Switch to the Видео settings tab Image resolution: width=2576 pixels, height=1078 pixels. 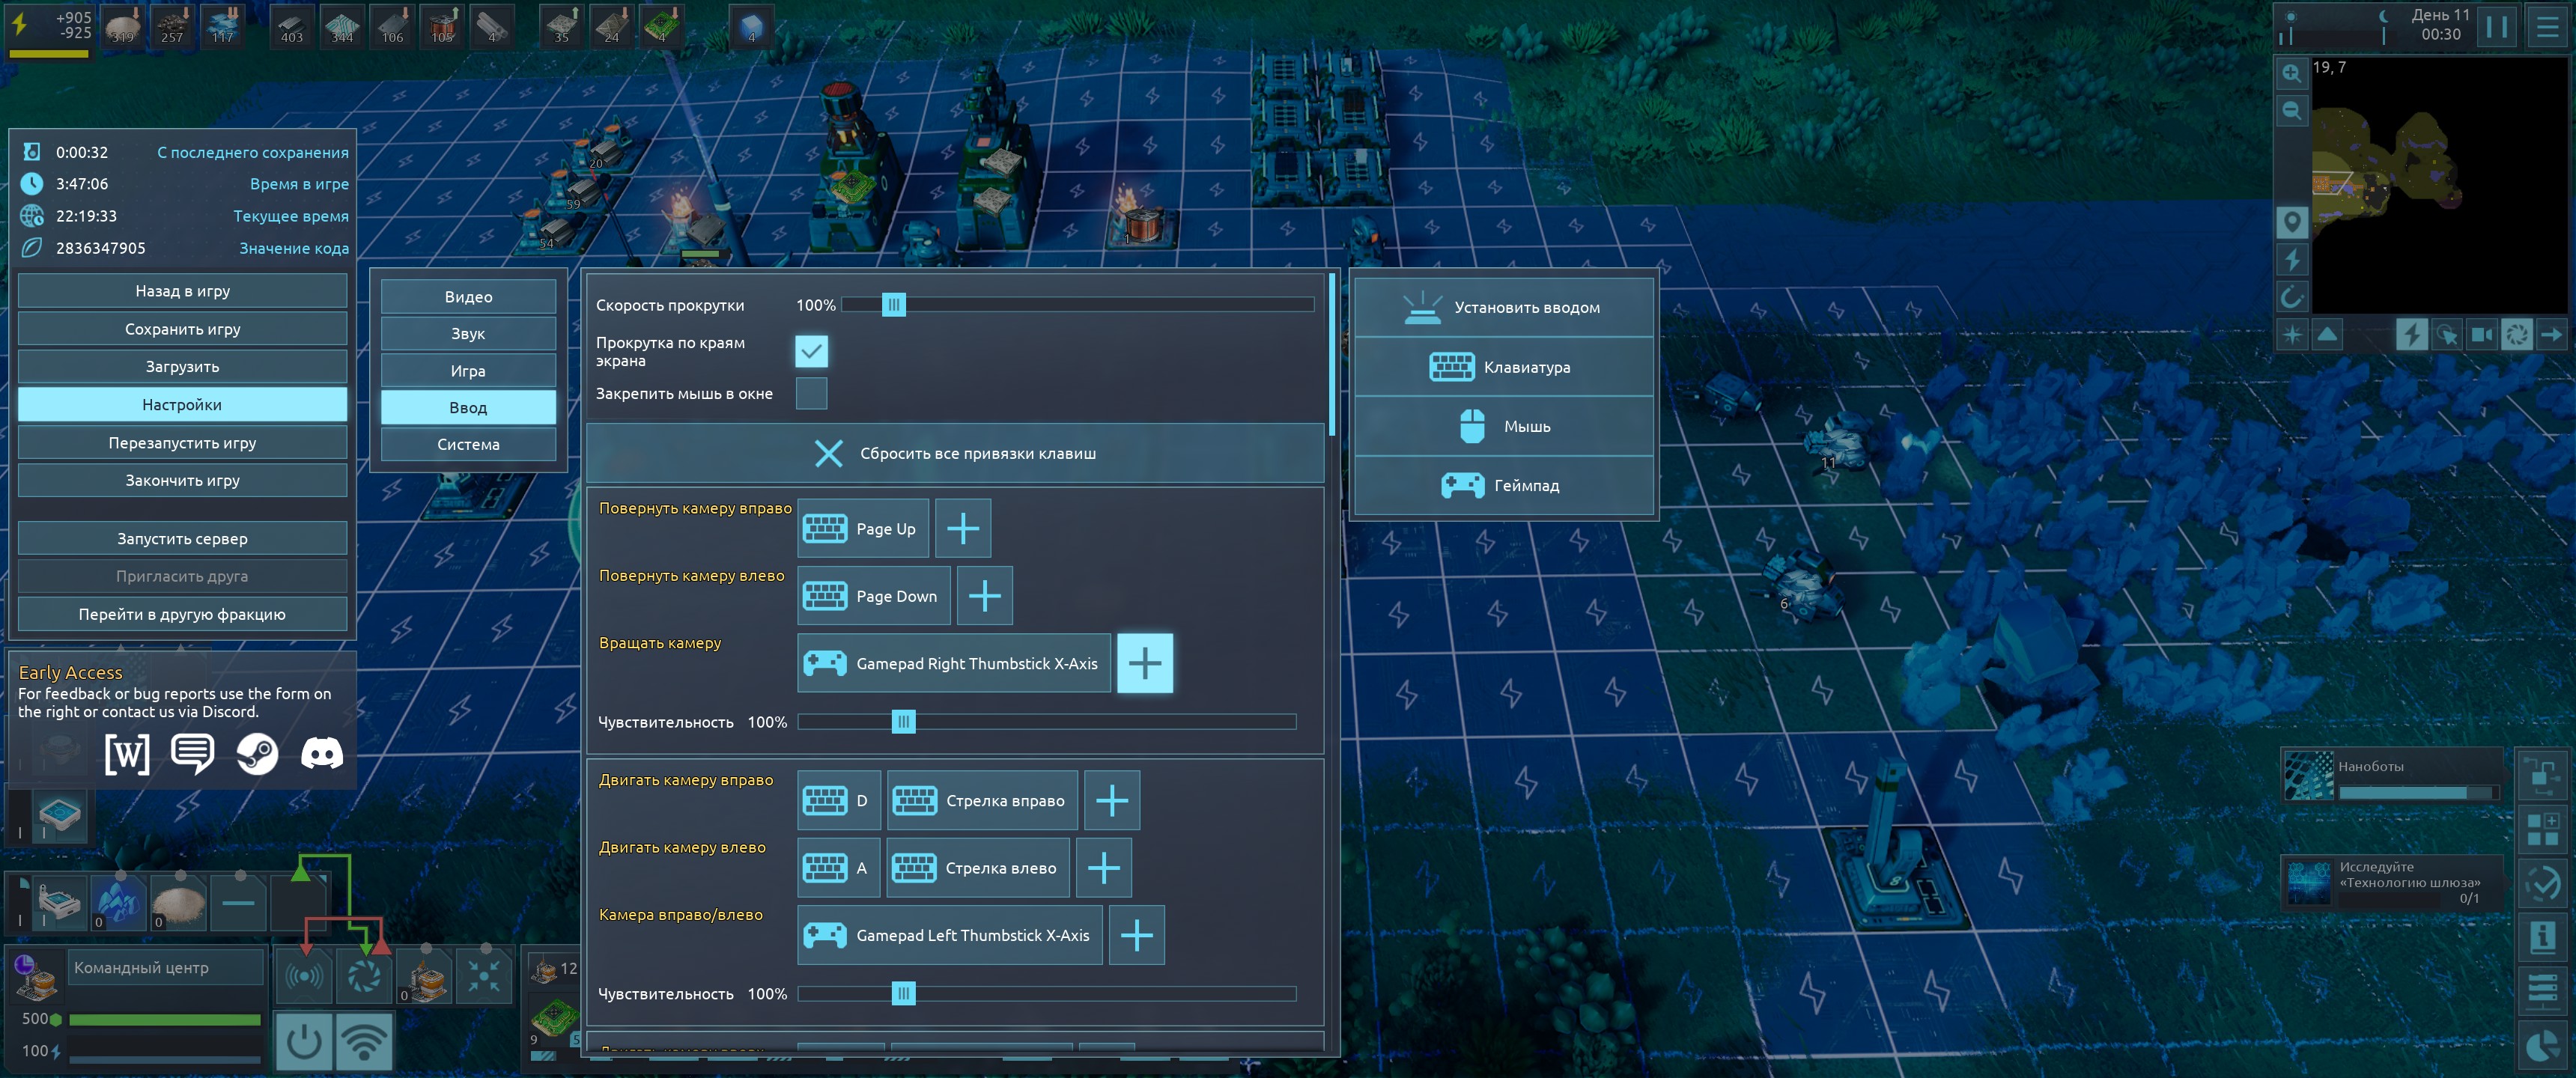468,297
